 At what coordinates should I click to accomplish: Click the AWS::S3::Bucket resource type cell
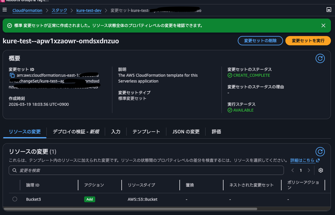[x=143, y=199]
